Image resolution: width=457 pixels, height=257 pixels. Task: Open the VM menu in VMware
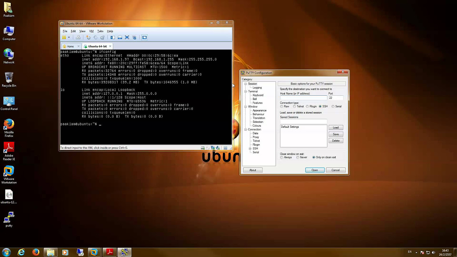point(91,31)
